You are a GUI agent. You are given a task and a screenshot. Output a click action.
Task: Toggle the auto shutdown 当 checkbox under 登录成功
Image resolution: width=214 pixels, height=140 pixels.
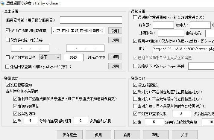pyautogui.click(x=15, y=121)
